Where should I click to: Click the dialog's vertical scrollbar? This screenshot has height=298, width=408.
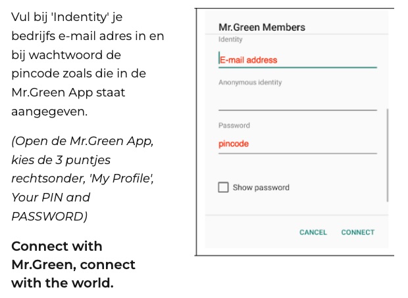tap(388, 156)
